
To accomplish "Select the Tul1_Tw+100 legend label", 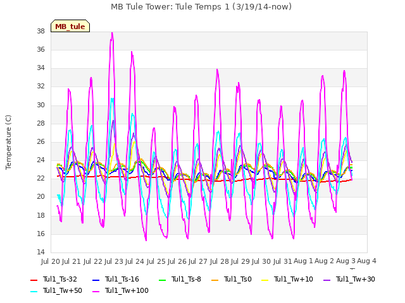I will pos(127,290).
